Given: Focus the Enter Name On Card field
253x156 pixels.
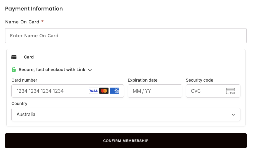Looking at the screenshot, I should pos(126,36).
